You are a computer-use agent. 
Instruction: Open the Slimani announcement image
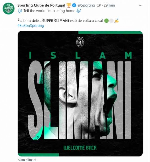click(80, 100)
